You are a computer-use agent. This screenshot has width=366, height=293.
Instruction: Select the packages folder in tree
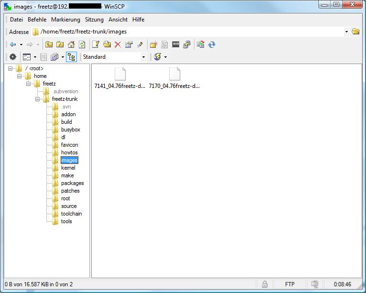(x=72, y=183)
